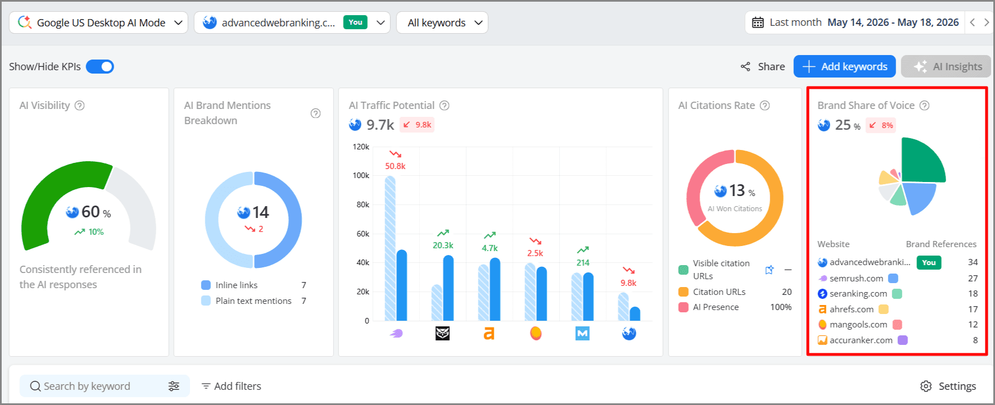Click the accuranker.com purple color chip

click(x=903, y=340)
